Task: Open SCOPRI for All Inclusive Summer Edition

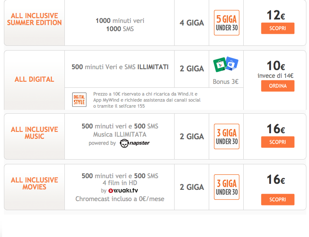Action: tap(277, 28)
